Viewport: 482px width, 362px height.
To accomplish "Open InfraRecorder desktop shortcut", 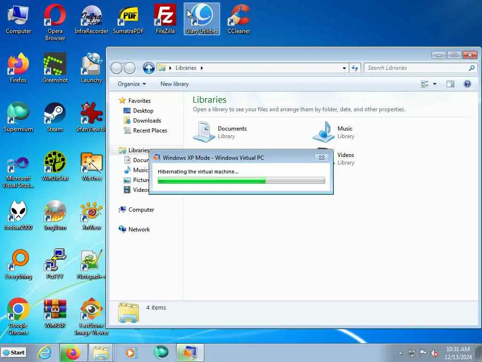I will pos(91,19).
